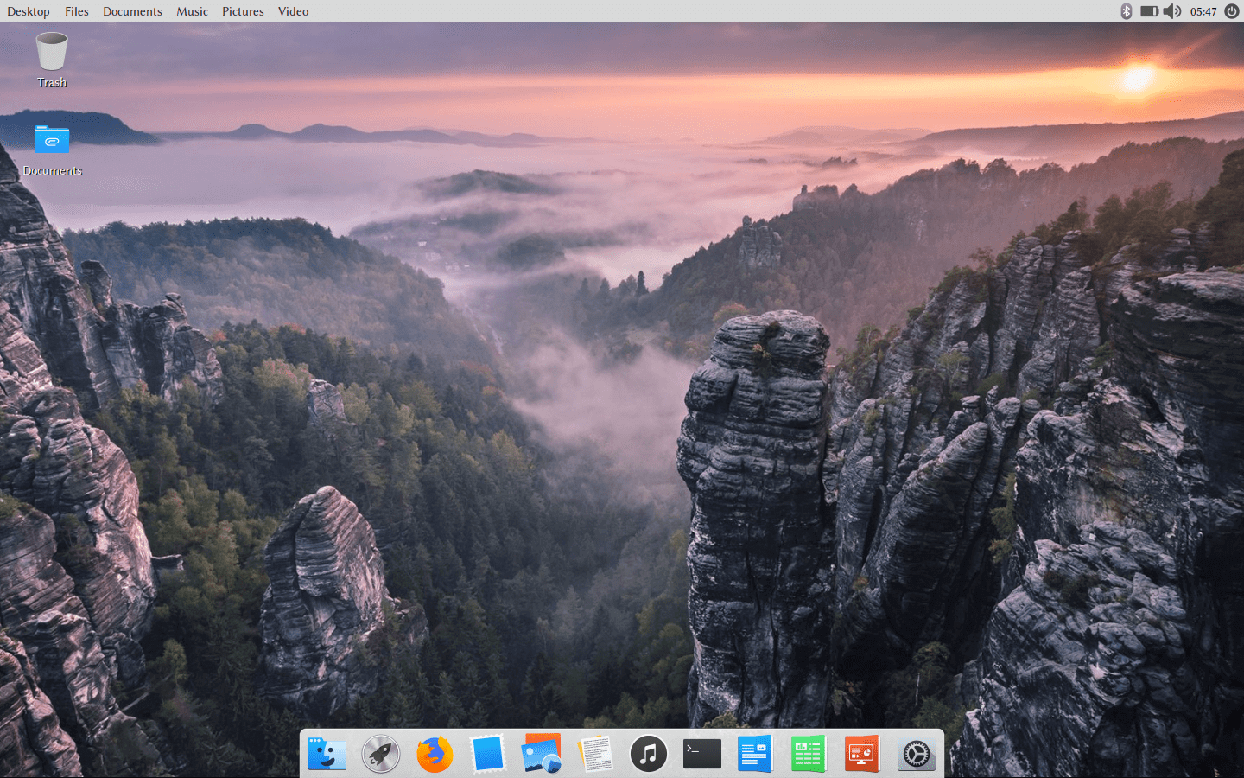Open the orange presentation dock icon

pos(862,754)
